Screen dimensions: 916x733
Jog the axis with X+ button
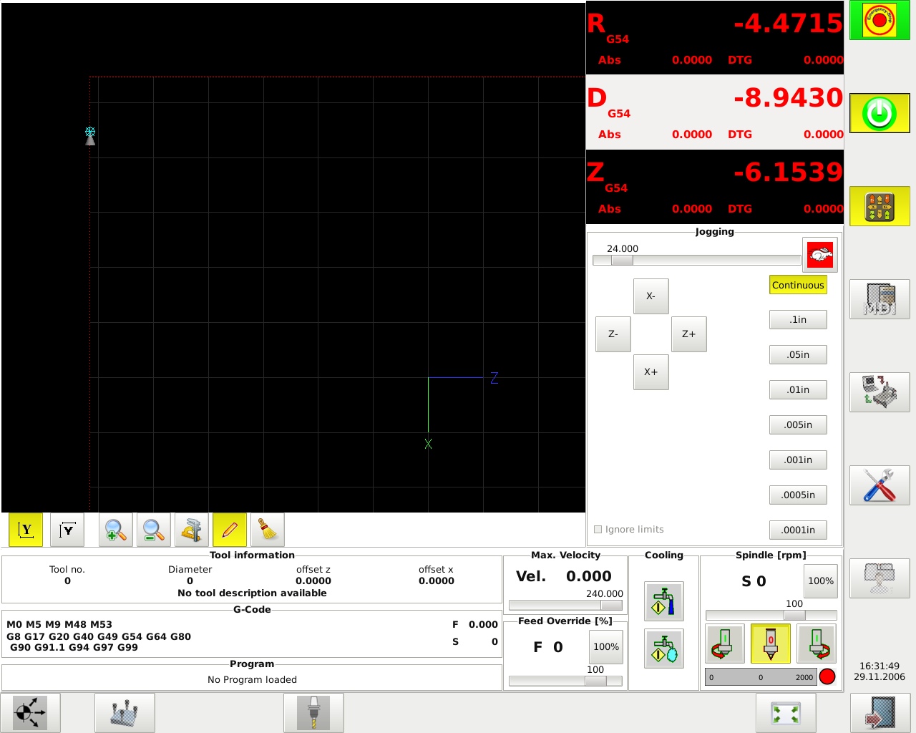tap(651, 372)
